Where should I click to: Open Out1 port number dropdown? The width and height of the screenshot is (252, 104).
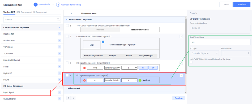pyautogui.click(x=129, y=68)
